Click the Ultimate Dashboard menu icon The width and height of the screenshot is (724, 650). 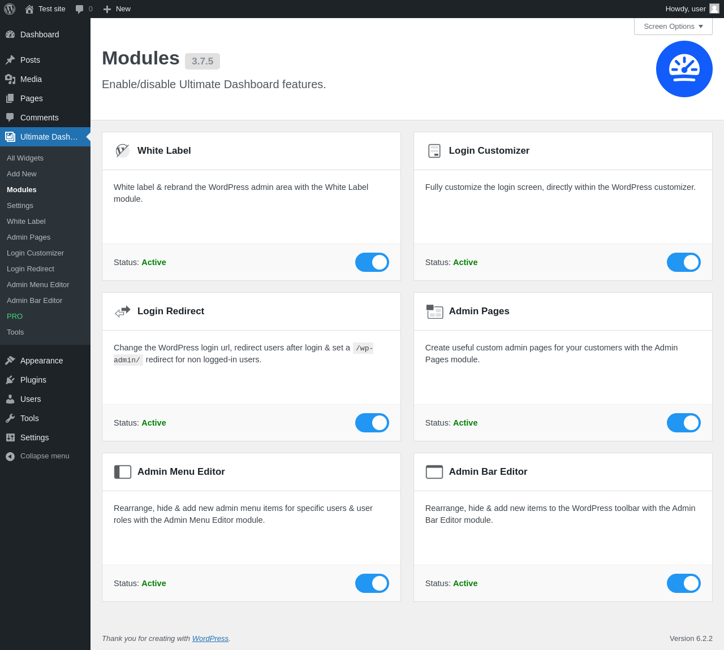(10, 137)
